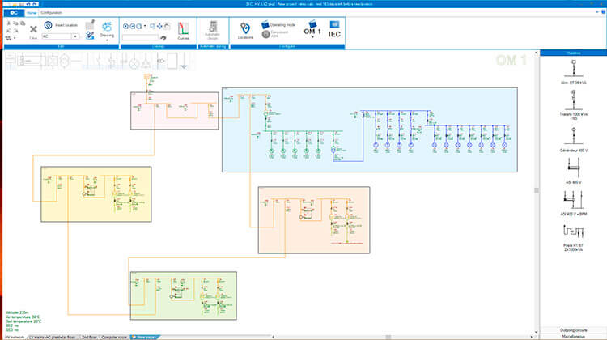Click the undo arrow in quick access toolbar
Screen dimensions: 607x340
pyautogui.click(x=28, y=4)
